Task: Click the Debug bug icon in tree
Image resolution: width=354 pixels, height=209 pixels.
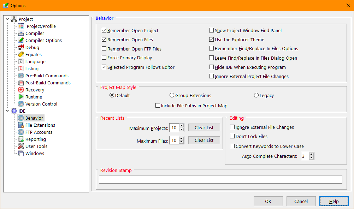Action: (21, 48)
